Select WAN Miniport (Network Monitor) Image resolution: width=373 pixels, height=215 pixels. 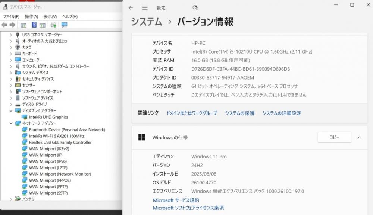(x=60, y=174)
